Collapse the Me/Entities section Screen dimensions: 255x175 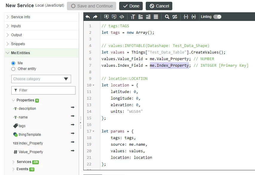(42, 53)
